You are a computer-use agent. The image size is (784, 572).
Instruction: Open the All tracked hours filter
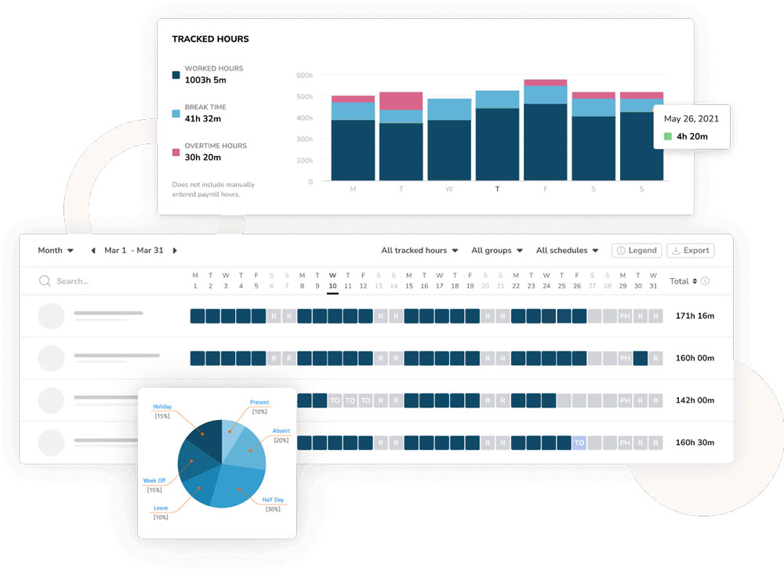point(418,251)
